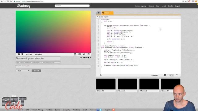
Task: Click the shader preview canvas
Action: point(53,32)
